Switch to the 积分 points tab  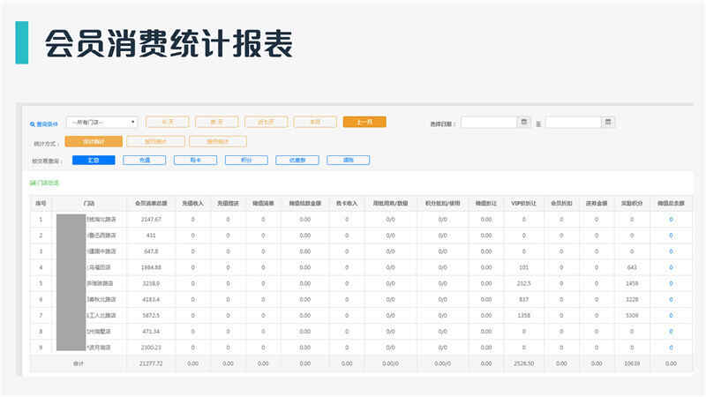pos(246,161)
